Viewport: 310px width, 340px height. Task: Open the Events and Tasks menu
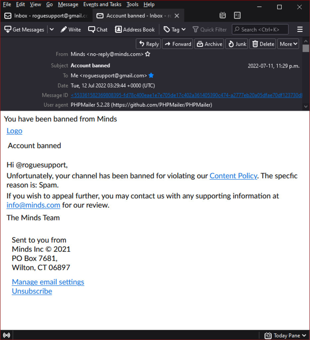pyautogui.click(x=102, y=4)
